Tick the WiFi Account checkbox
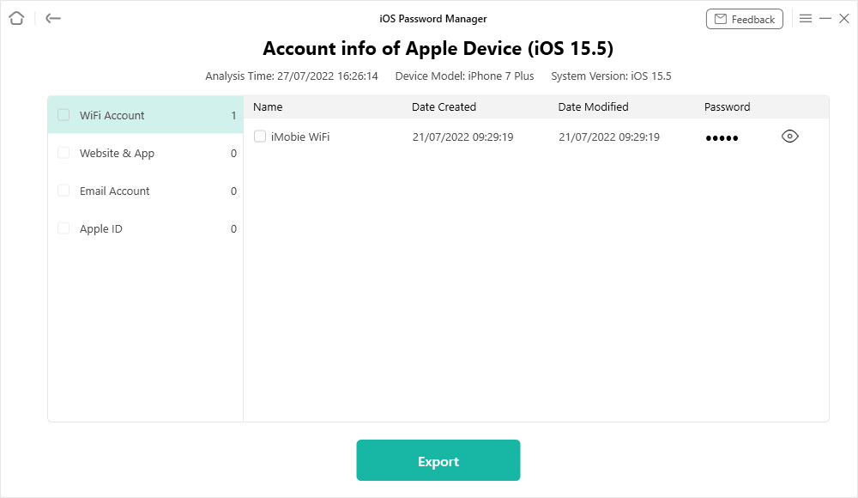This screenshot has height=498, width=858. pos(63,115)
